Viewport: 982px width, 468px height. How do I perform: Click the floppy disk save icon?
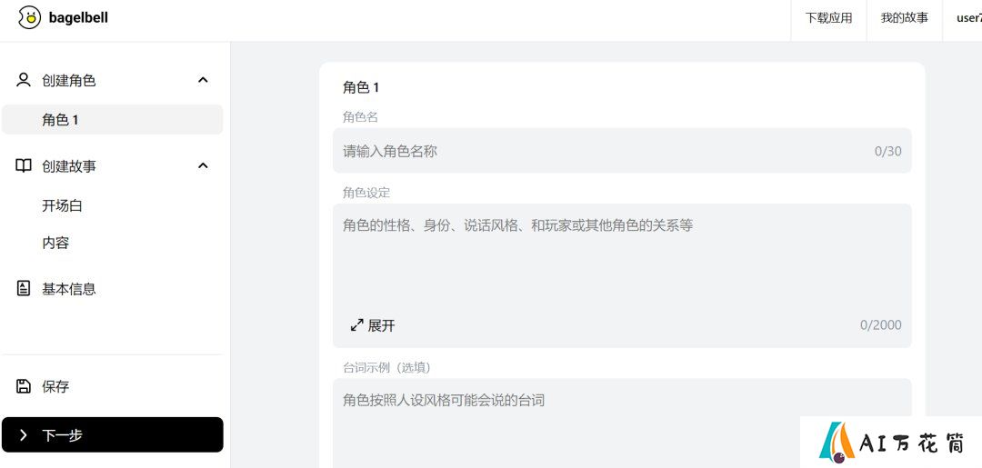(x=23, y=386)
